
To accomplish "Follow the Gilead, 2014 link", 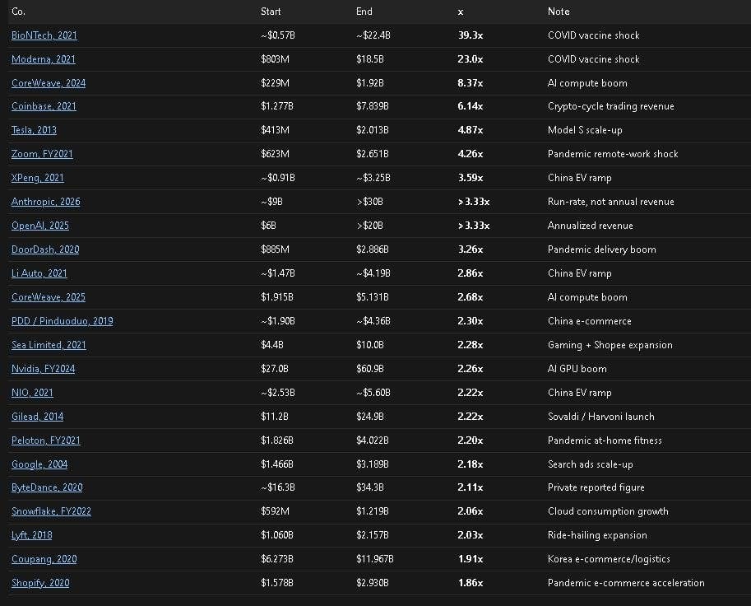I will [x=37, y=417].
